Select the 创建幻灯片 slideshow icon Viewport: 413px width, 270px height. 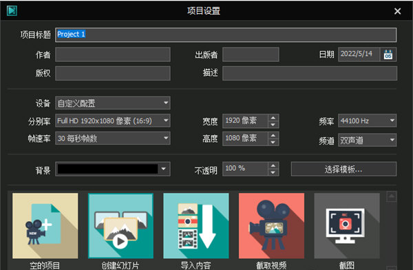(120, 226)
